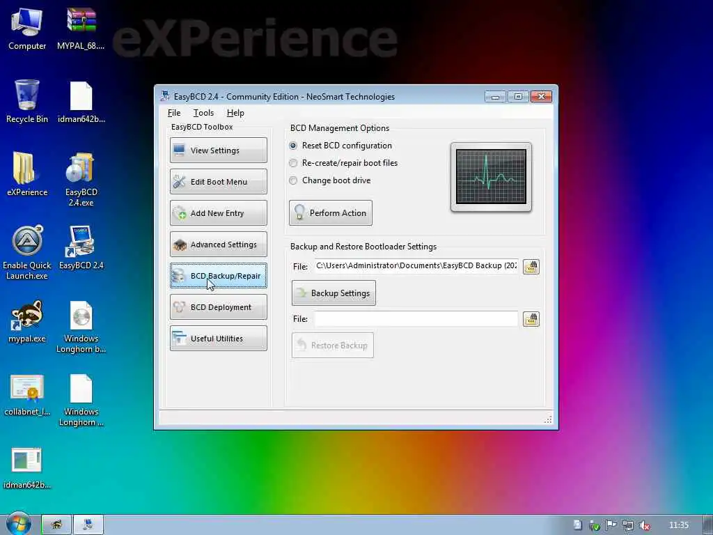
Task: Open BCD Deployment page
Action: tap(218, 307)
